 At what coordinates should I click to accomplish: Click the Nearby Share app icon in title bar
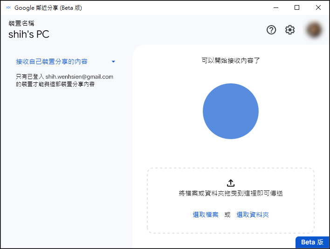tap(8, 7)
